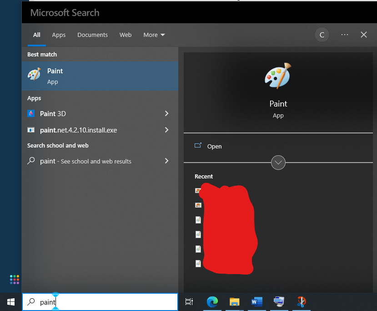
Task: Open the first recent file icon
Action: point(198,191)
